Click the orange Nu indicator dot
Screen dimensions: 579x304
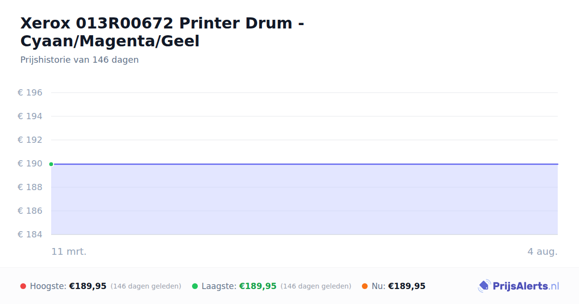pyautogui.click(x=365, y=286)
